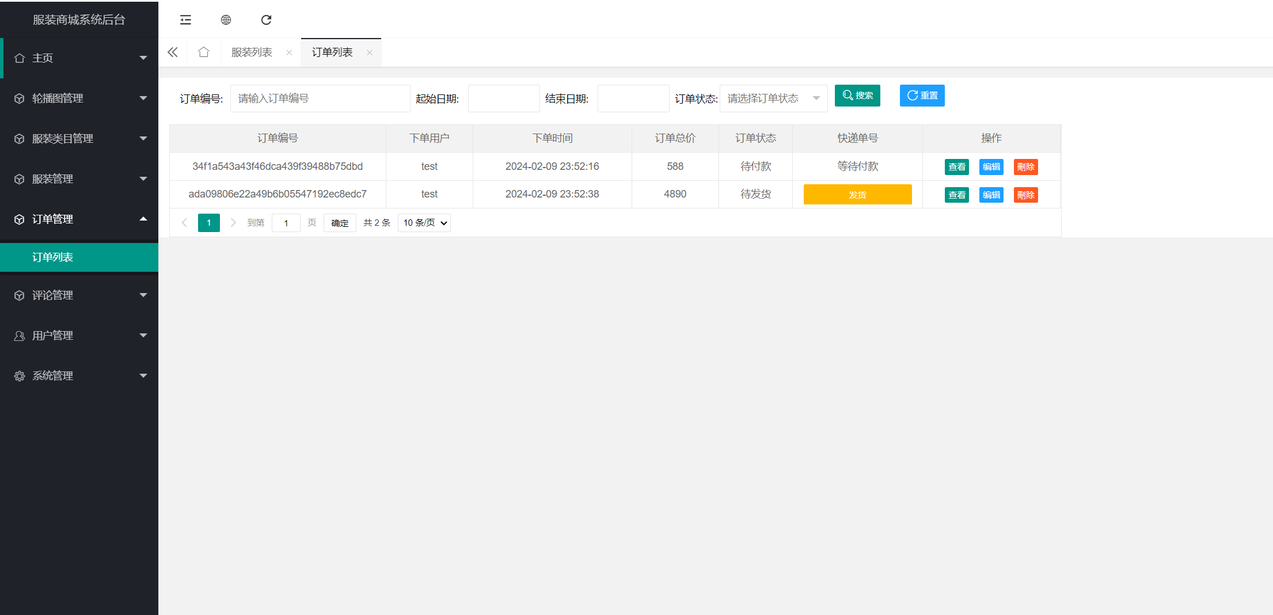This screenshot has height=615, width=1273.
Task: Click the yellow 发货 ship button
Action: (857, 195)
